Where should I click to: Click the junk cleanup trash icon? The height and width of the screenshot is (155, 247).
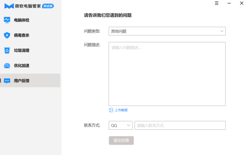coord(7,50)
